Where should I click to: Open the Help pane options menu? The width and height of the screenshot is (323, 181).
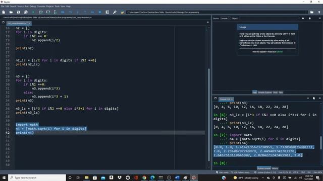(319, 18)
